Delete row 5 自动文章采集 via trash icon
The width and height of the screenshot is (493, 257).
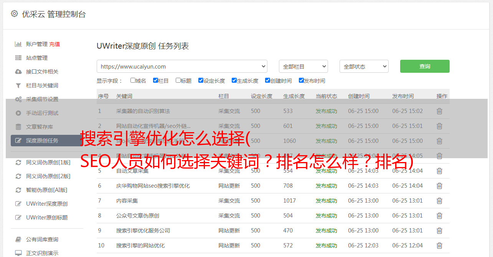click(x=440, y=171)
